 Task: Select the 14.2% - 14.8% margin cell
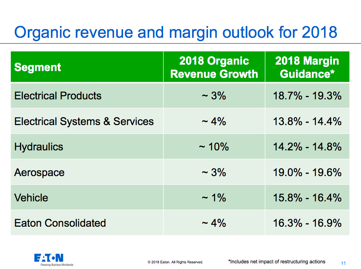point(307,147)
